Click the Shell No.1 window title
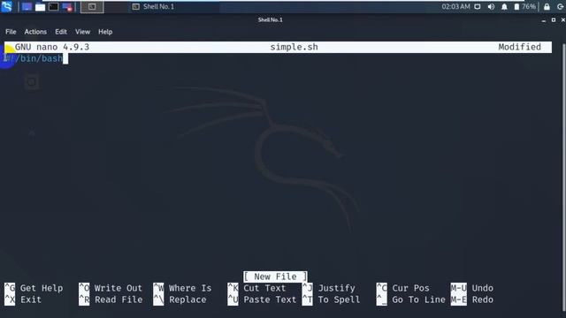Viewport: 566px width, 318px height. click(270, 19)
